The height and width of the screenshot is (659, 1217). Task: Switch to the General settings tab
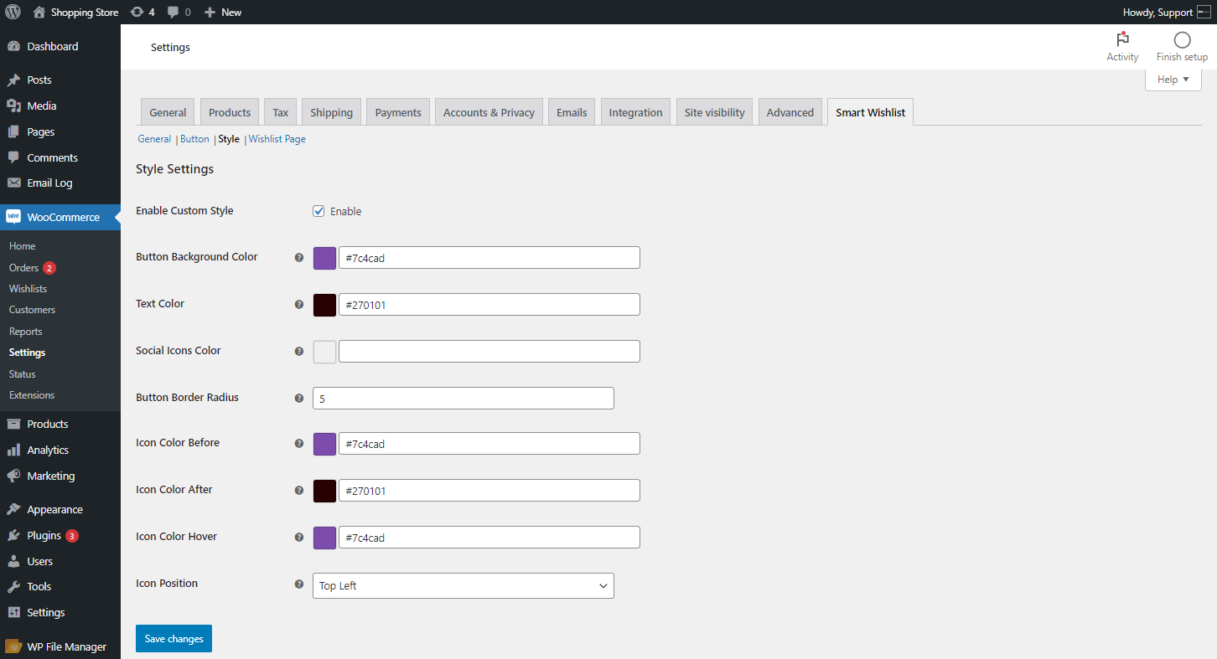[168, 112]
